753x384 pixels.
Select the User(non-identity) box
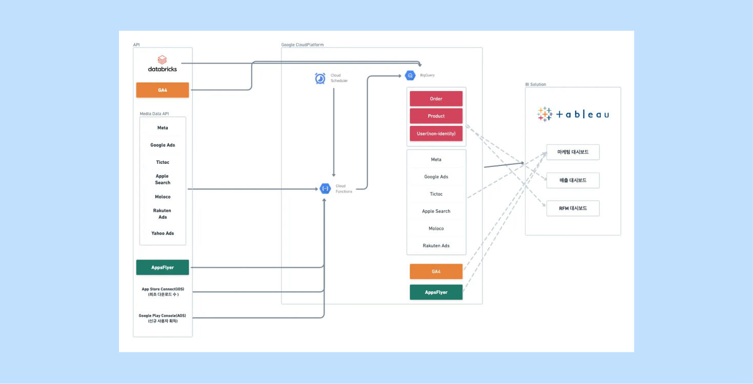coord(436,134)
